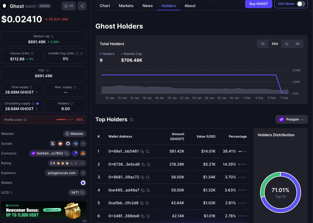Click the Buy GHOST button
The image size is (313, 223).
(x=258, y=4)
